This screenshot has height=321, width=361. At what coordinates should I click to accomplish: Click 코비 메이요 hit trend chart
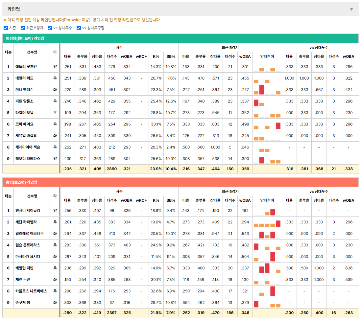point(267,124)
